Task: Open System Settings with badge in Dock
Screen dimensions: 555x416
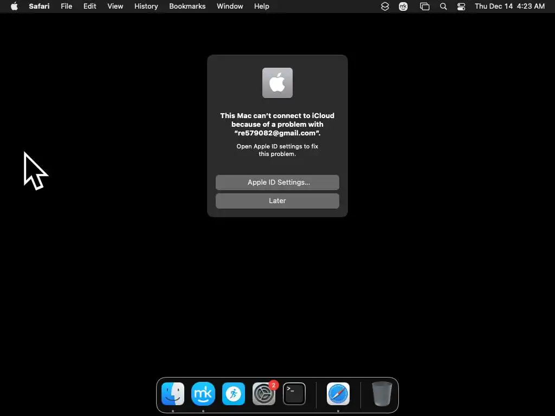Action: 264,394
